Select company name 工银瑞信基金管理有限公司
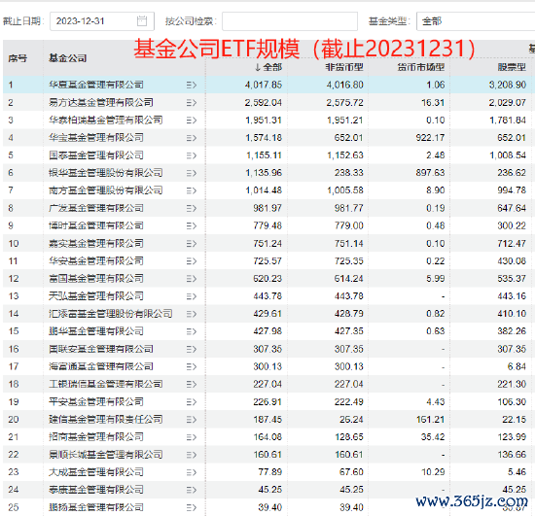The height and width of the screenshot is (516, 535). (x=105, y=384)
